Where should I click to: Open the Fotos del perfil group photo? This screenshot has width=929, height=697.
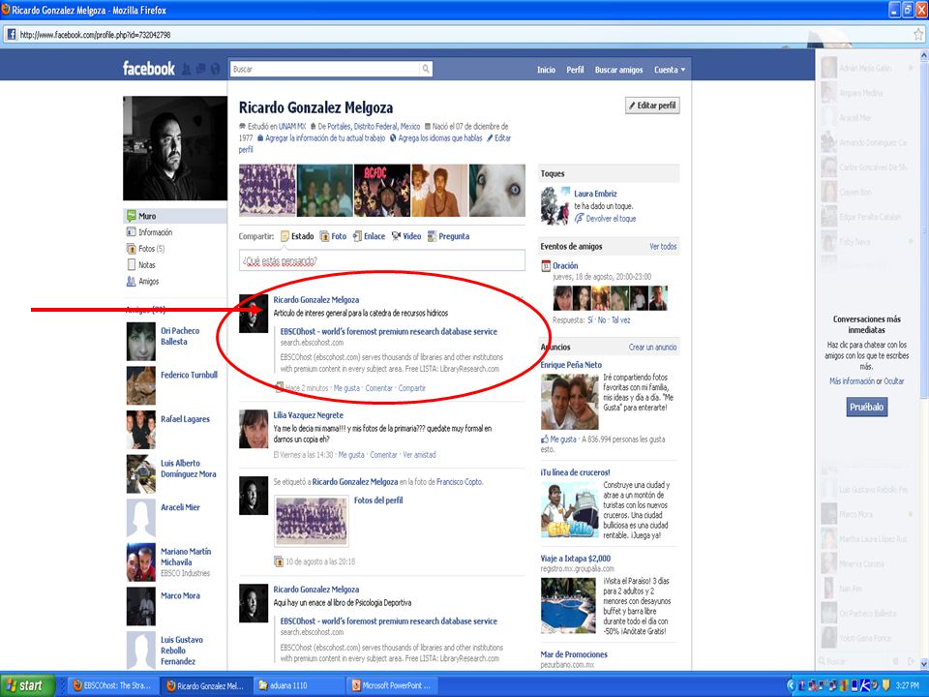pos(311,521)
